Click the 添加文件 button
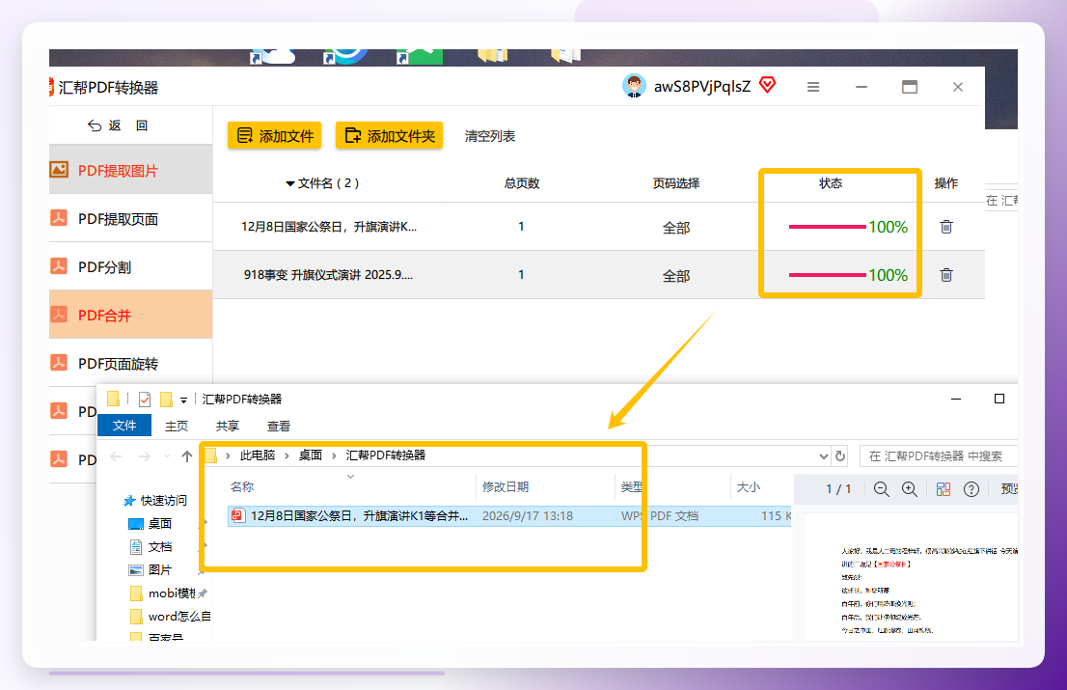 click(274, 136)
